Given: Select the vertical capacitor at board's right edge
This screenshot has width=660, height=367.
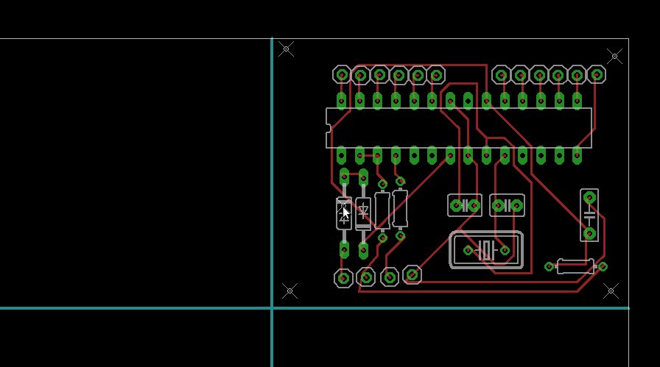Looking at the screenshot, I should 589,215.
